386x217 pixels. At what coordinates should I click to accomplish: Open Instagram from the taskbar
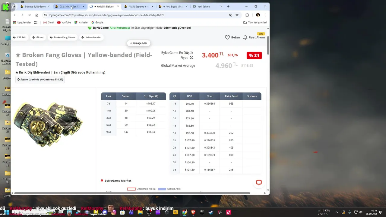pyautogui.click(x=114, y=212)
